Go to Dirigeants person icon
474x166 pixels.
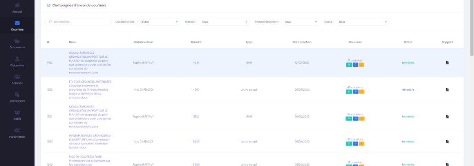(x=17, y=59)
